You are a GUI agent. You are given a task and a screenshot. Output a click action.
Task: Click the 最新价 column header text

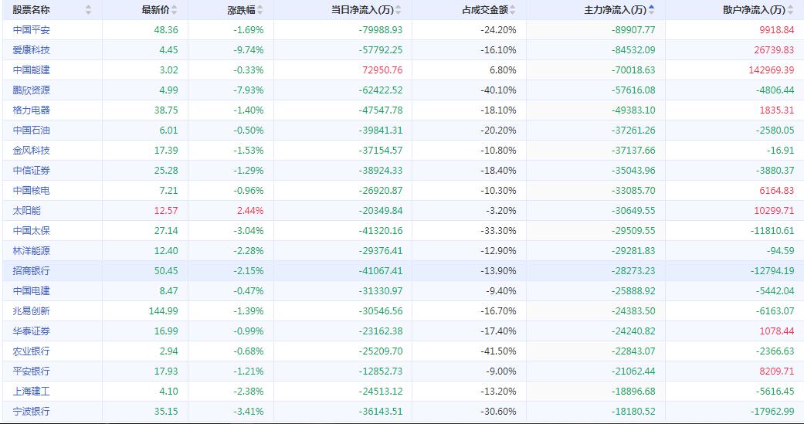click(x=156, y=10)
